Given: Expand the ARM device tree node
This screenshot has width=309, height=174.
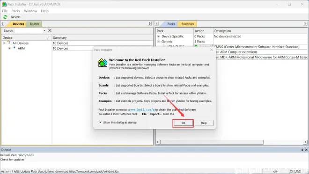Looking at the screenshot, I should click(x=9, y=48).
